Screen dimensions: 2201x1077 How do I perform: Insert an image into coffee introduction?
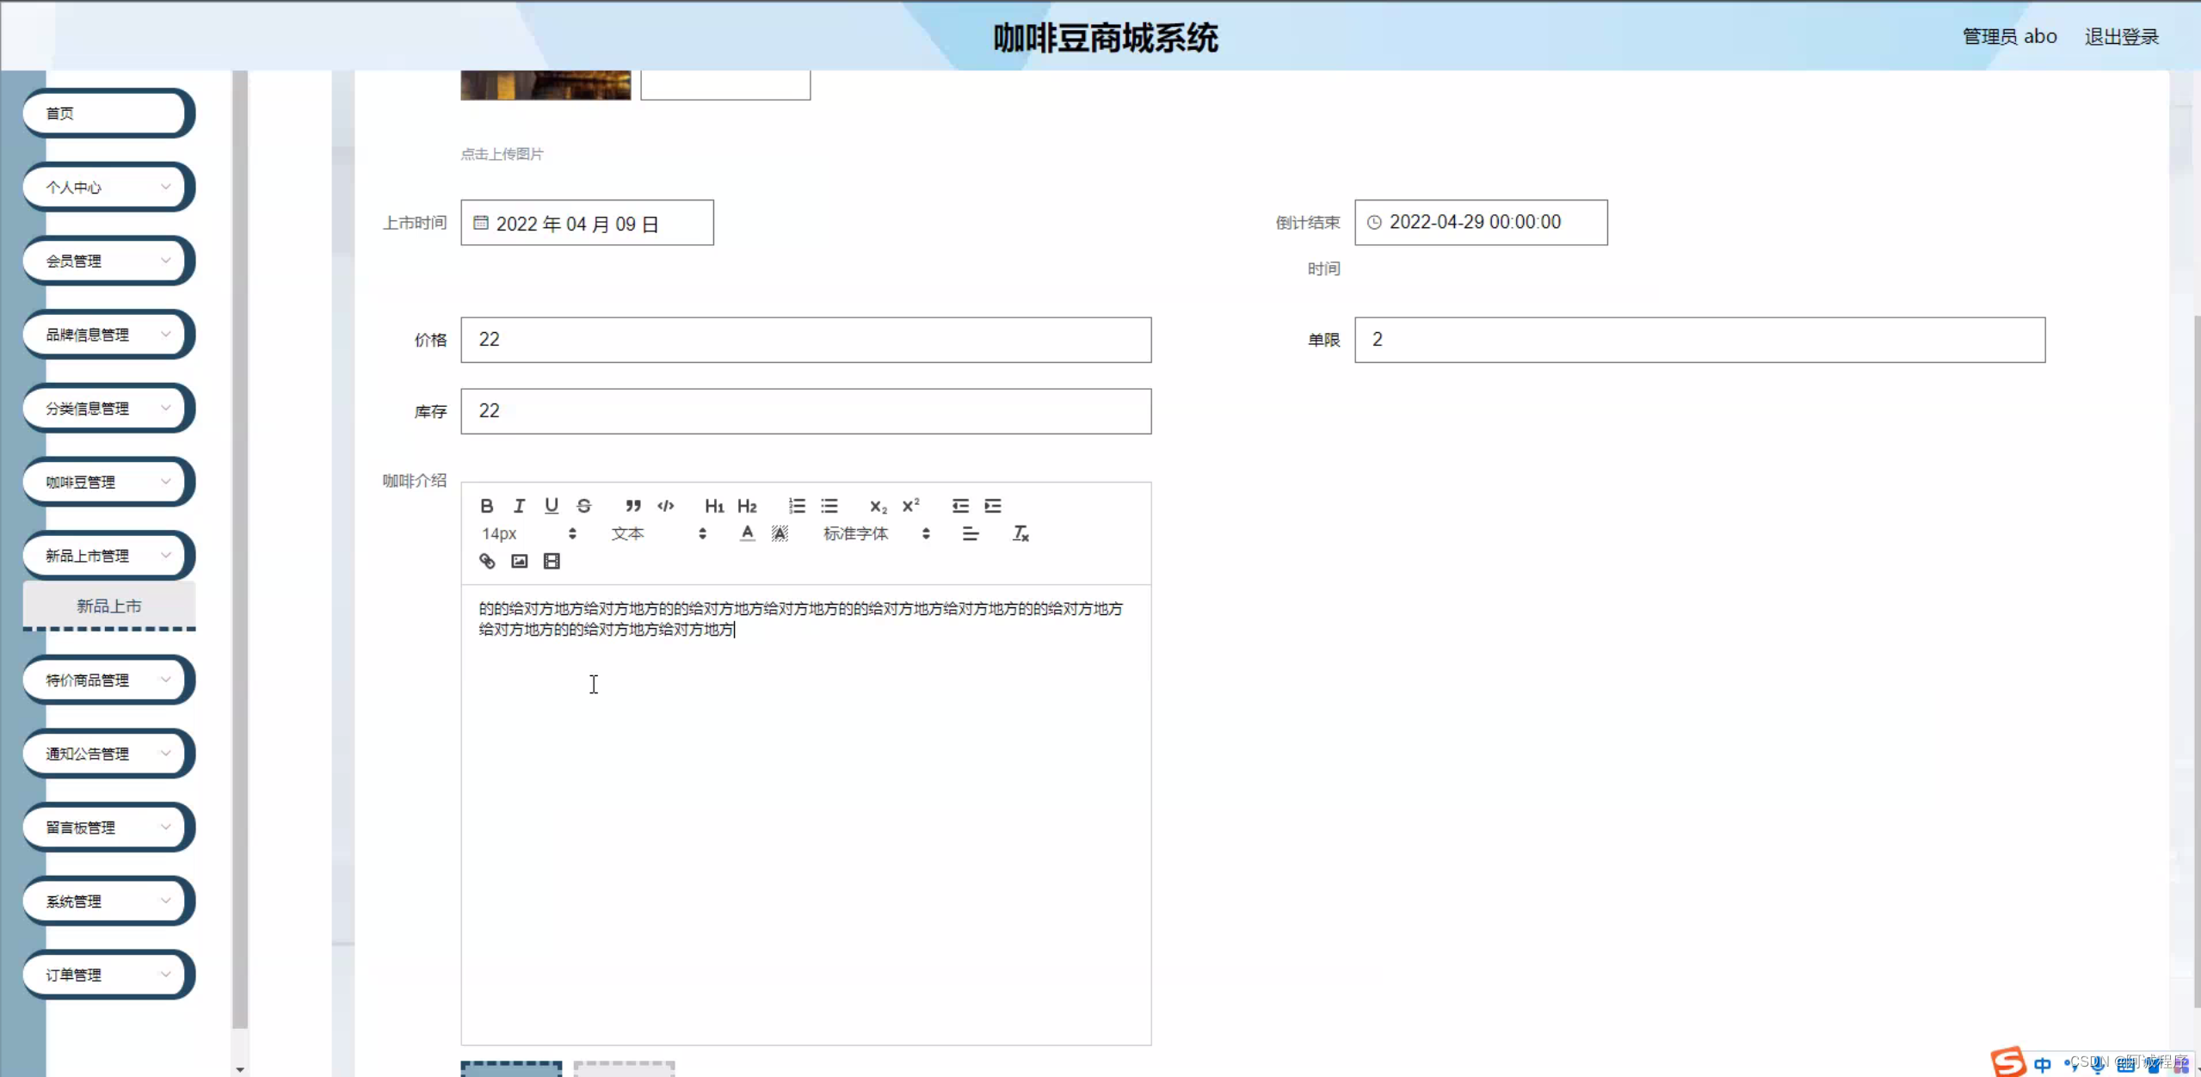(x=520, y=561)
